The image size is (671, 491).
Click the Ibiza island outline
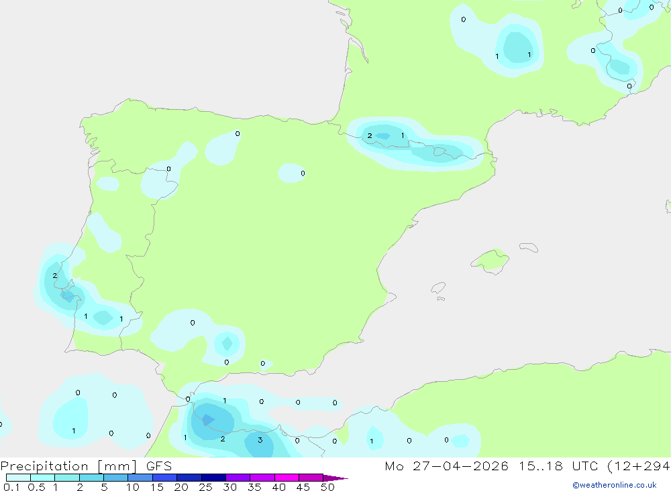coord(438,287)
